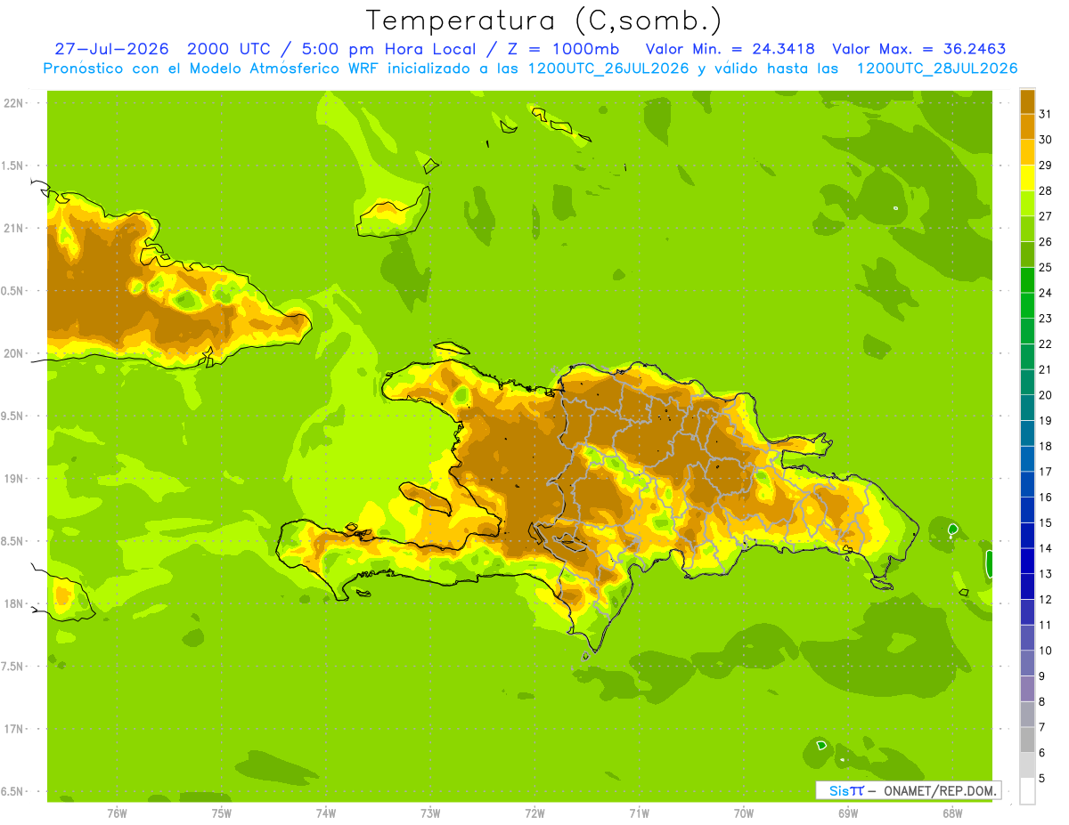
Task: Click the '76W' longitude axis label
Action: [x=117, y=812]
